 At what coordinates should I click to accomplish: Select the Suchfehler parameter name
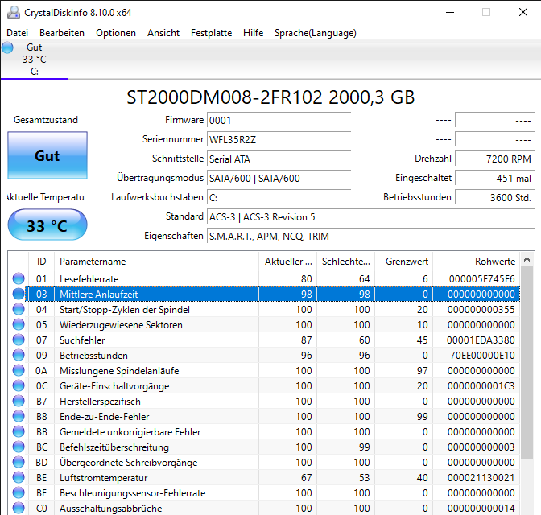click(82, 340)
